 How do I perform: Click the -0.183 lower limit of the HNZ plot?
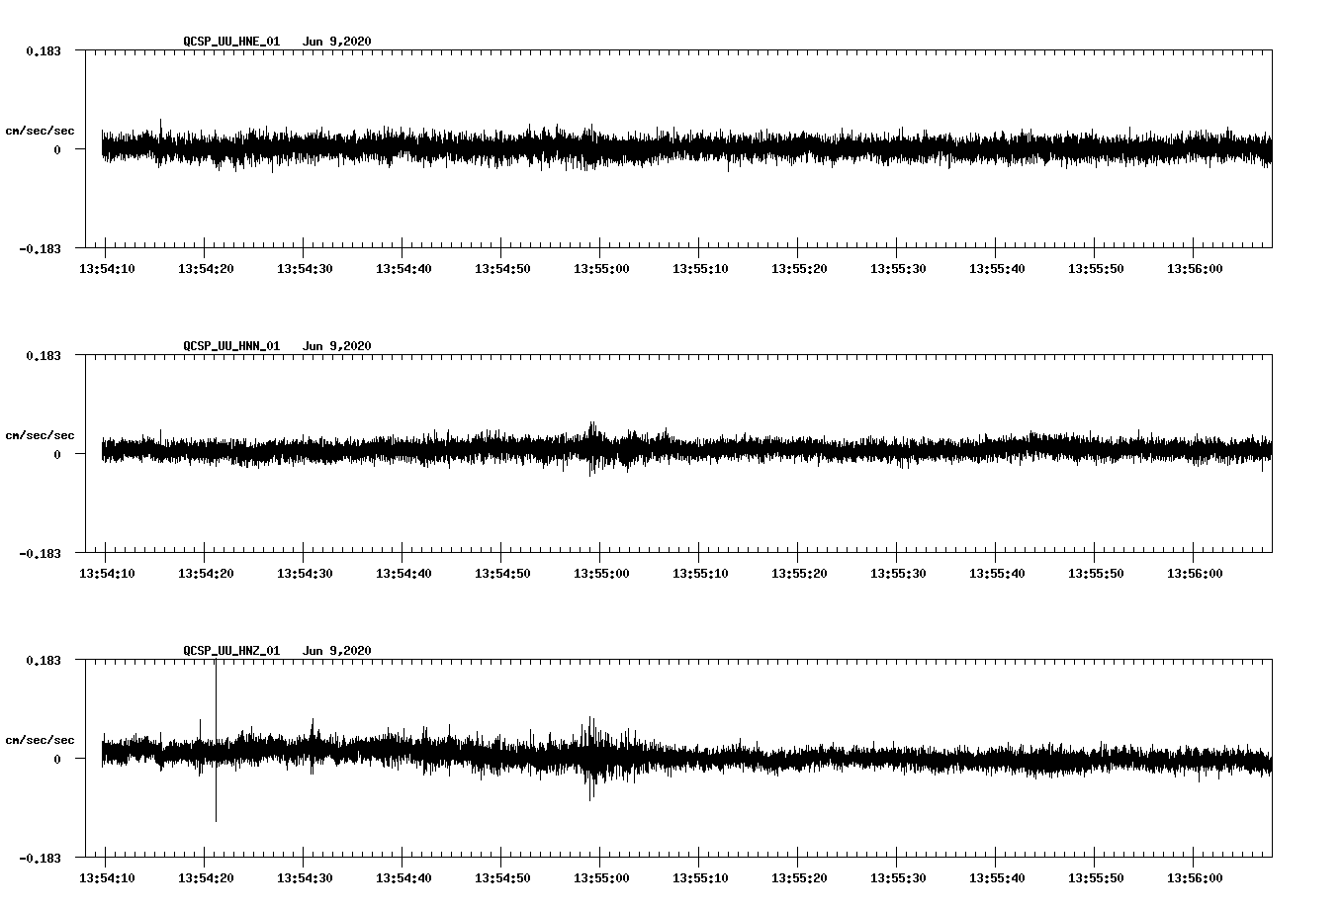[x=40, y=858]
